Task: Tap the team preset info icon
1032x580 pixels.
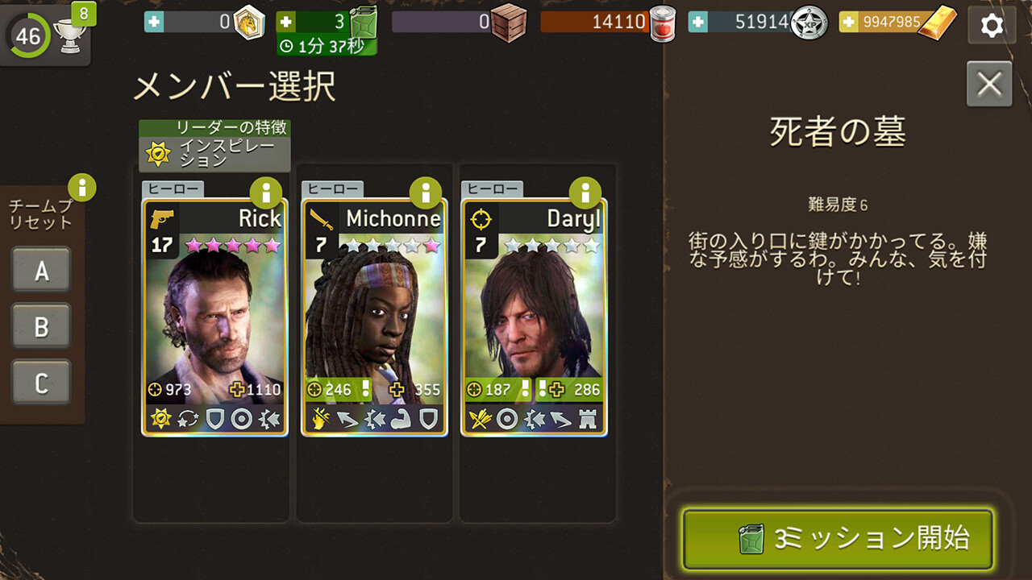Action: pos(82,188)
